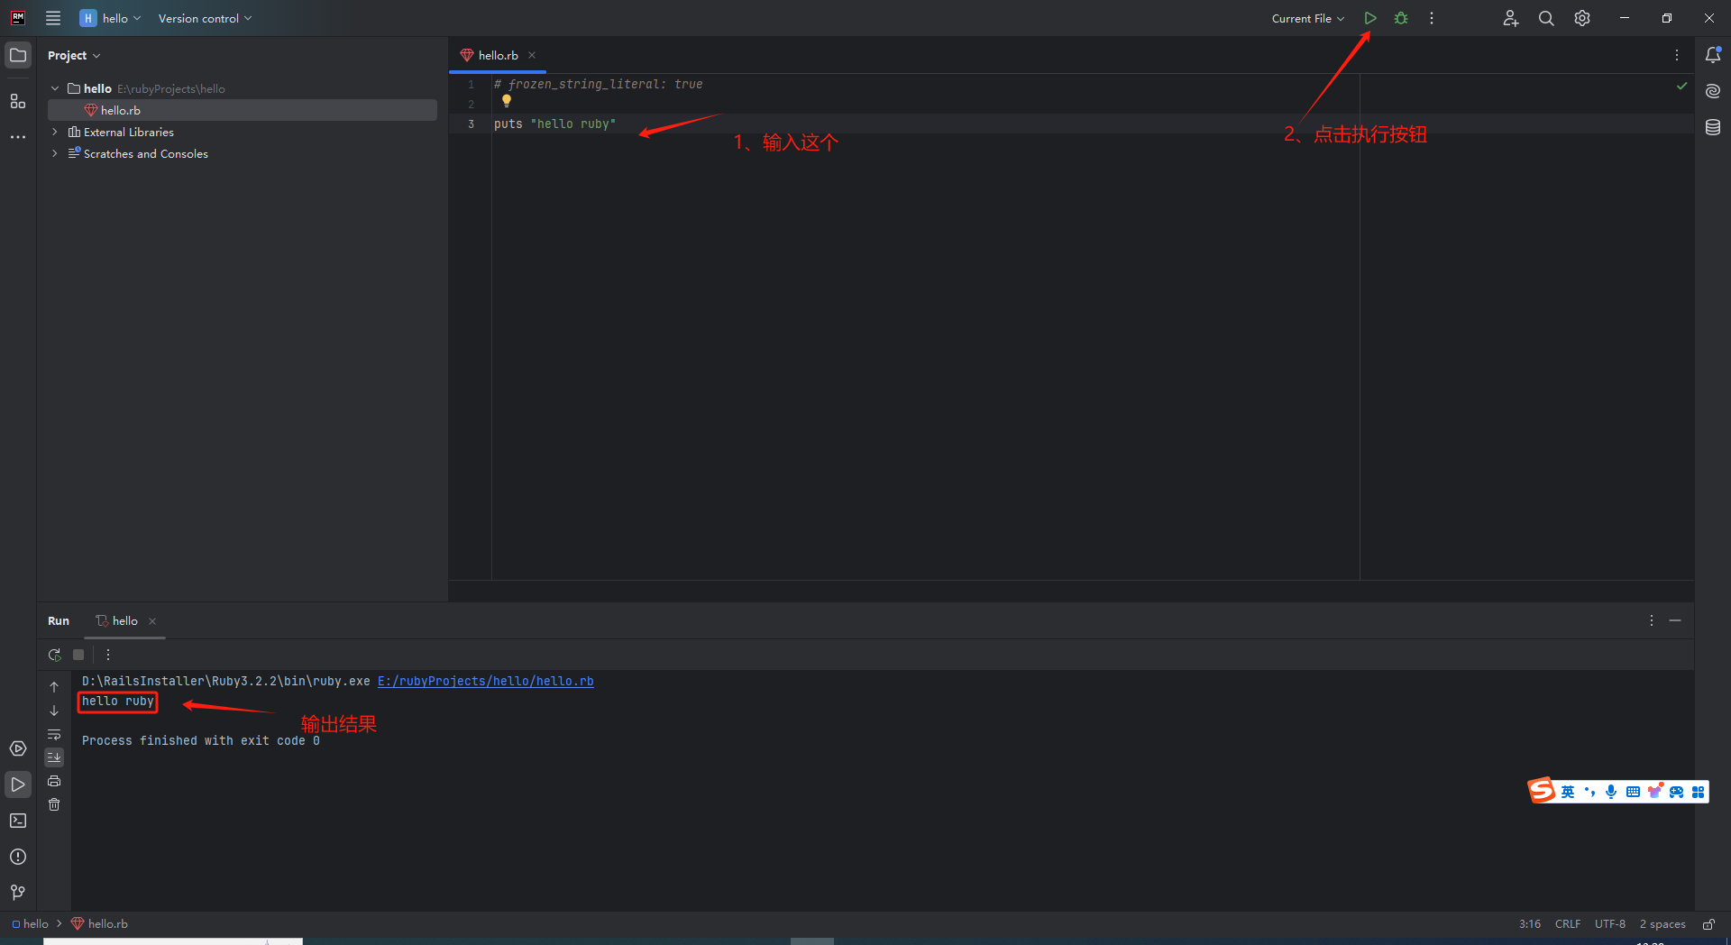Open editor tabs options menu
Image resolution: width=1731 pixels, height=945 pixels.
[1677, 55]
